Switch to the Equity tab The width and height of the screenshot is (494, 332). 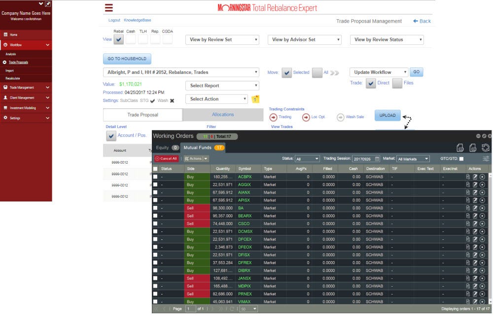click(x=167, y=148)
